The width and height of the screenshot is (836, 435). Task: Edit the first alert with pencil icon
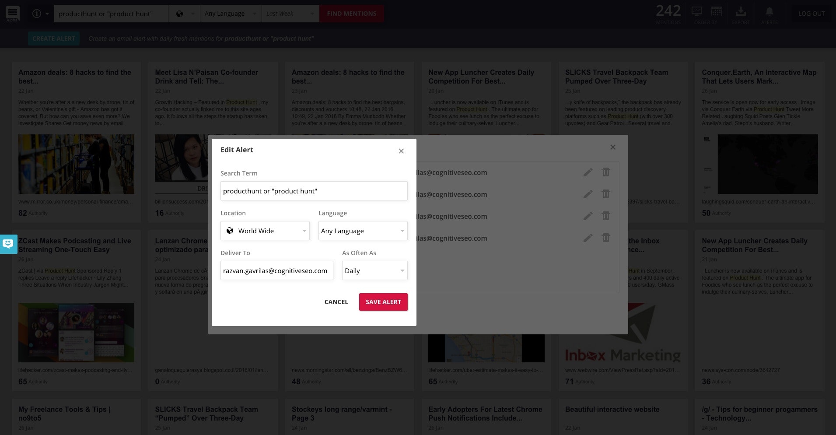pyautogui.click(x=588, y=172)
